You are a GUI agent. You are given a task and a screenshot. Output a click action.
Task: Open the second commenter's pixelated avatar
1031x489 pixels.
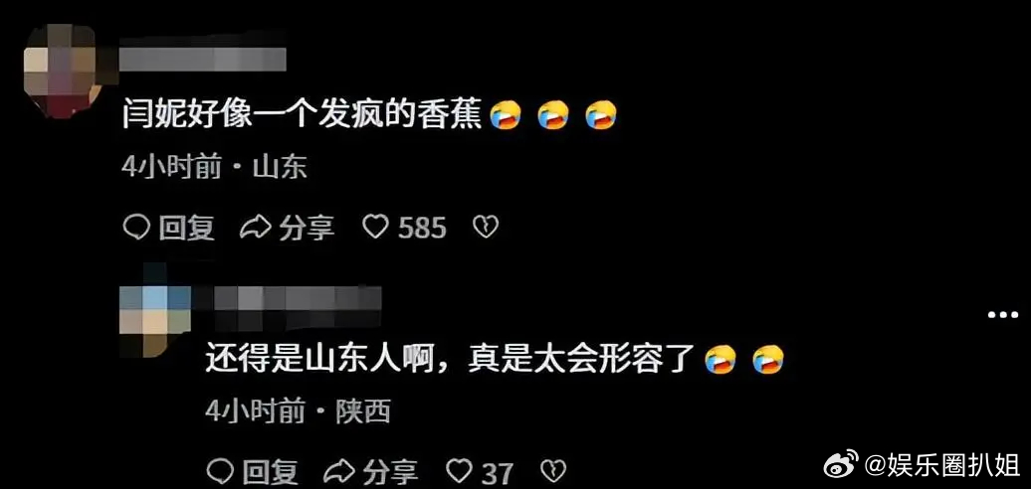tap(155, 312)
